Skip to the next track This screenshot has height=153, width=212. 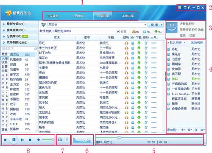(x=22, y=140)
